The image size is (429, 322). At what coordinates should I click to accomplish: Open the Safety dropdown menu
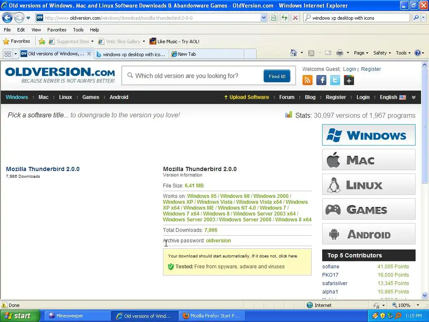coord(382,53)
